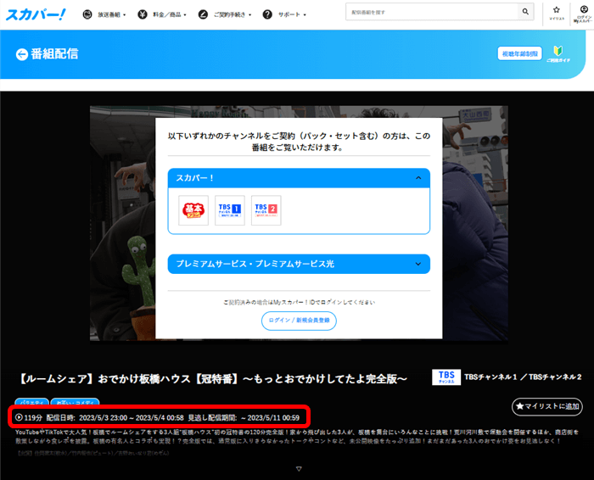
Task: Click the question mark サポート icon
Action: coord(267,14)
